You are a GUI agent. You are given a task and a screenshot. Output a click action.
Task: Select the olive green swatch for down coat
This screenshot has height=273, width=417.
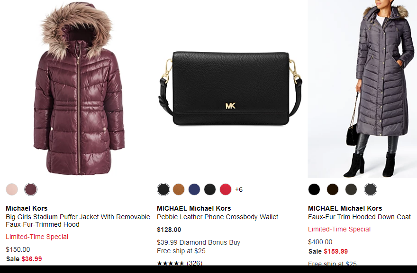coord(351,189)
